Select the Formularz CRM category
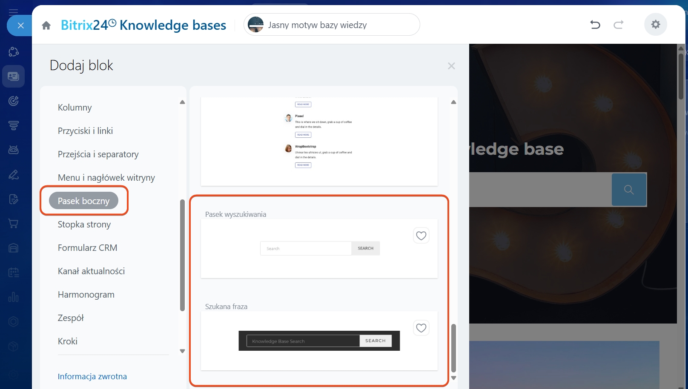Screen dimensions: 688x389 (x=87, y=248)
